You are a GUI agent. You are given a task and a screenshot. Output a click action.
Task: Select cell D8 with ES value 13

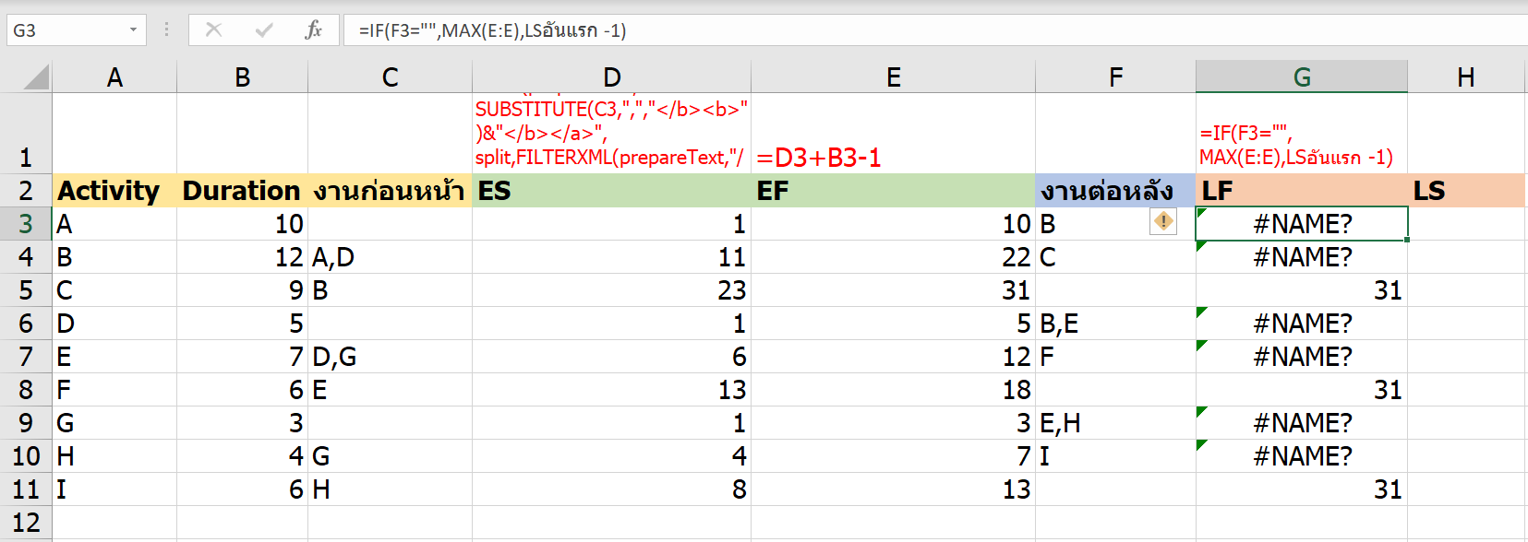[x=611, y=390]
